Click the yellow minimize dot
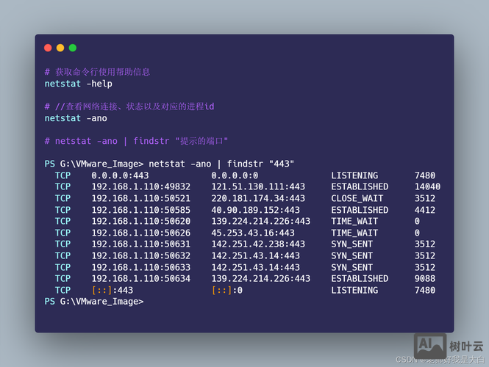The height and width of the screenshot is (367, 489). pyautogui.click(x=60, y=48)
